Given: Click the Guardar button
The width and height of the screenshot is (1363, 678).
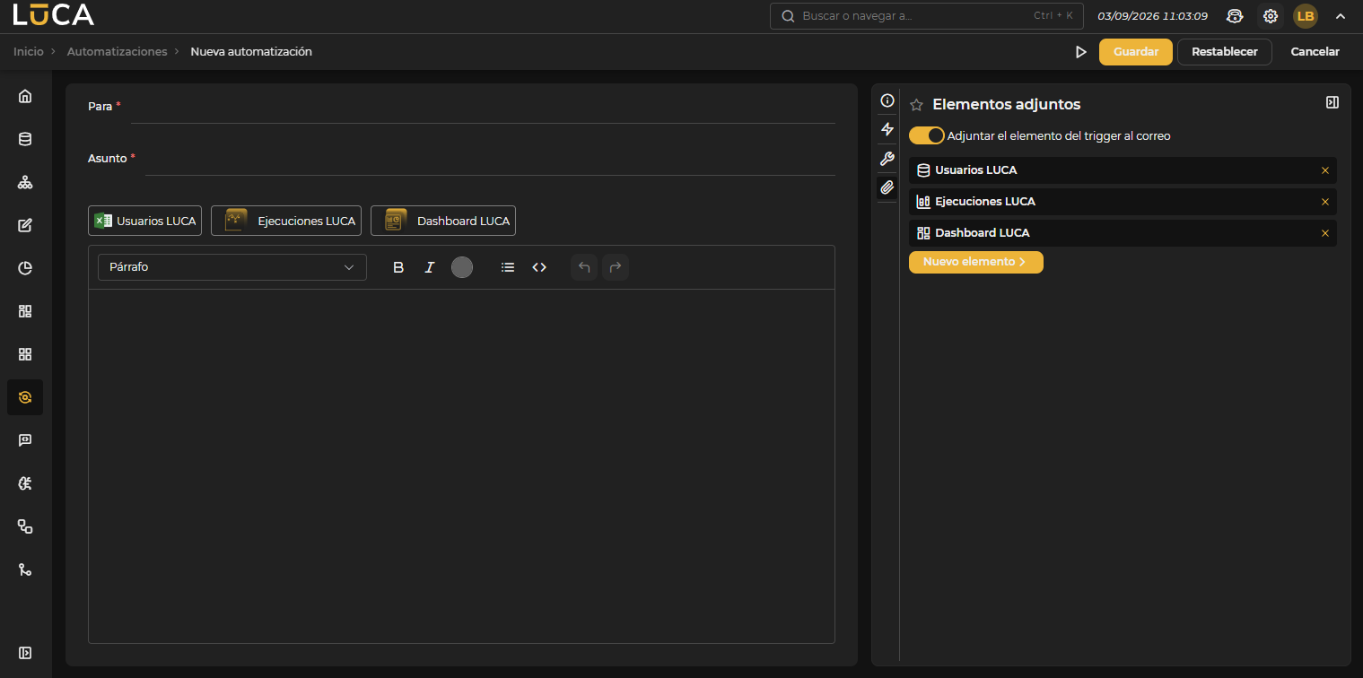Looking at the screenshot, I should (1136, 52).
